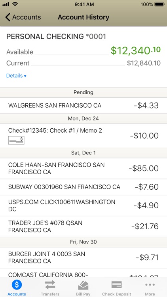Click the Details arrow triangle
Image resolution: width=167 pixels, height=297 pixels.
coord(25,76)
